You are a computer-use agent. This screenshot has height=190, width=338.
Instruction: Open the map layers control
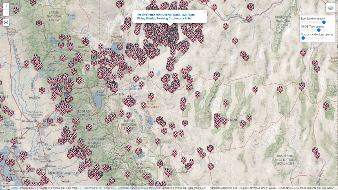330,8
